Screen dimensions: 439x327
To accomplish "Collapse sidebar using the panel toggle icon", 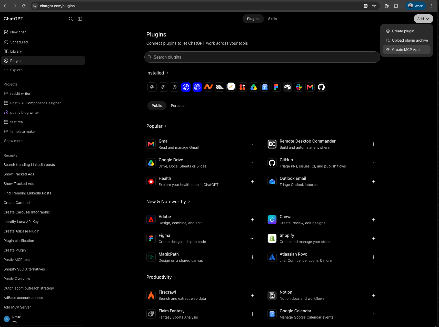I will click(x=80, y=19).
